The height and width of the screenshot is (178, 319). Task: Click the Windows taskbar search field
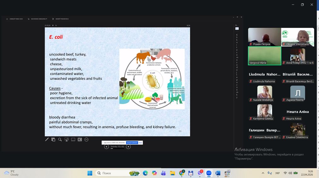pyautogui.click(x=113, y=173)
